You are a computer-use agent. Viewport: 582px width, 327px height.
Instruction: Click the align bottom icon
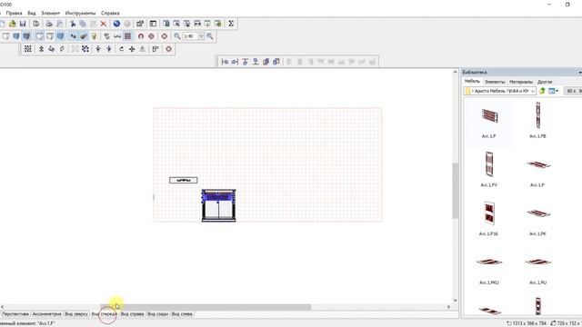pyautogui.click(x=256, y=62)
